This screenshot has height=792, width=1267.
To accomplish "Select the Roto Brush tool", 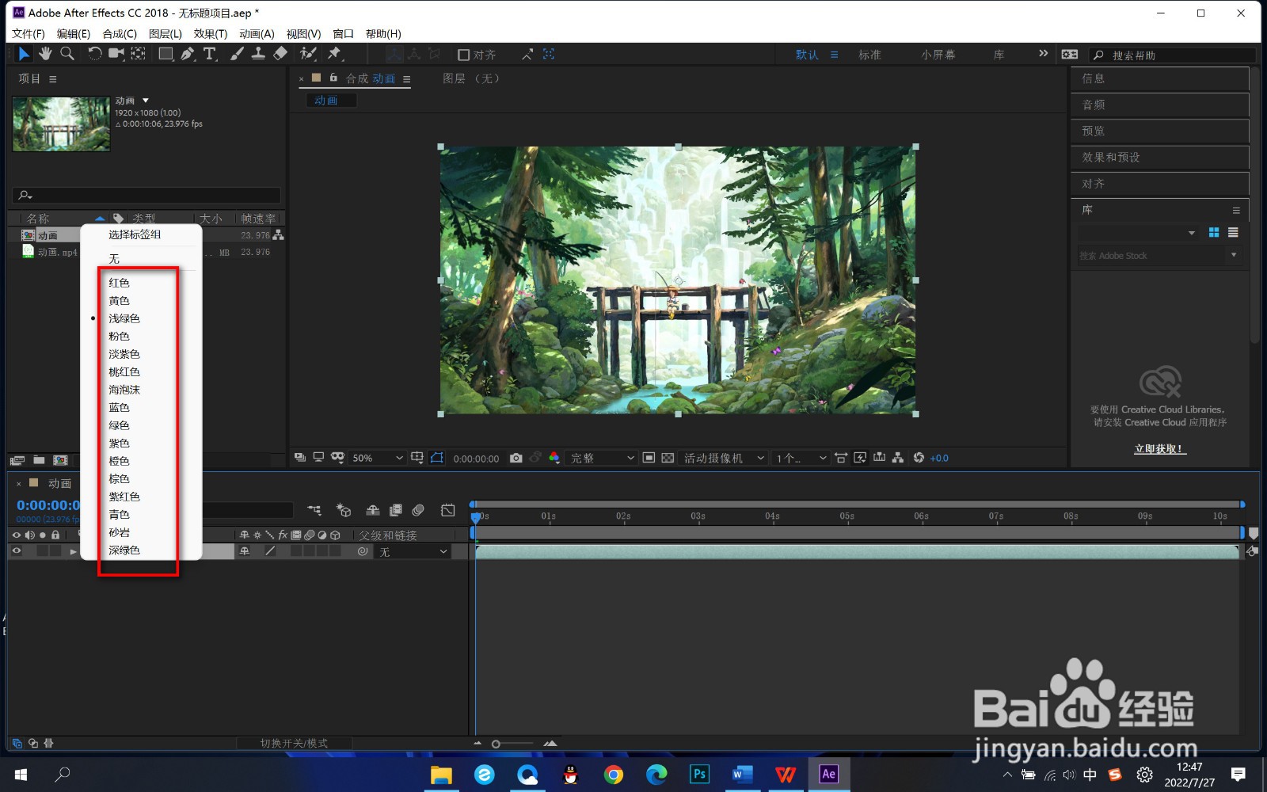I will [x=308, y=54].
